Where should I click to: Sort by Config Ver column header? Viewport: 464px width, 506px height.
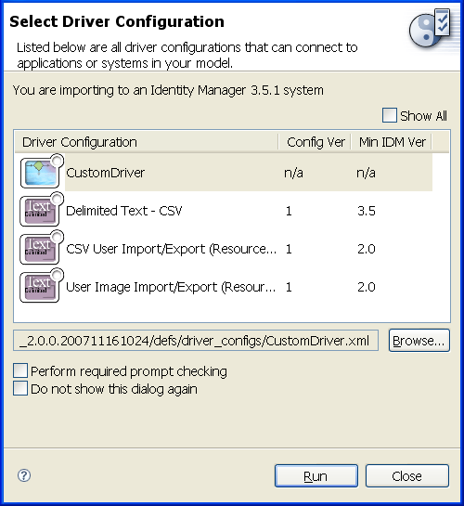coord(315,142)
